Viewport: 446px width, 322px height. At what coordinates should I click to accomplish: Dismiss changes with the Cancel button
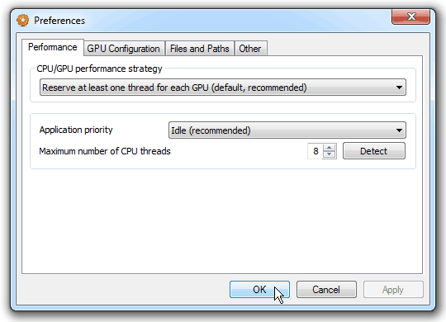coord(326,290)
